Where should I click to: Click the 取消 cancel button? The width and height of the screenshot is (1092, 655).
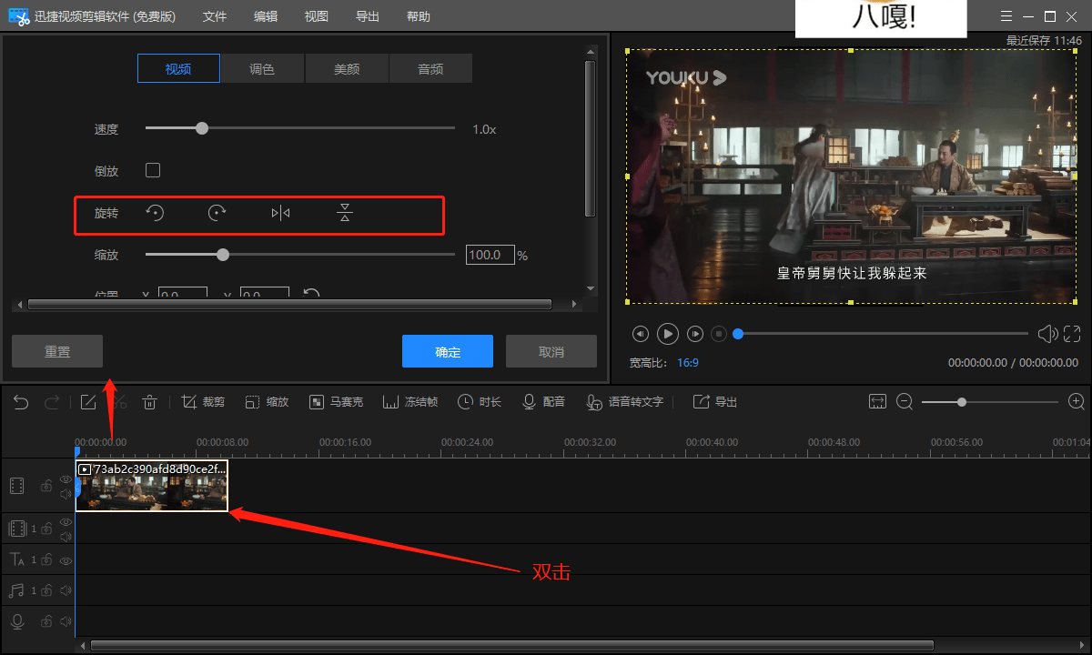tap(551, 351)
